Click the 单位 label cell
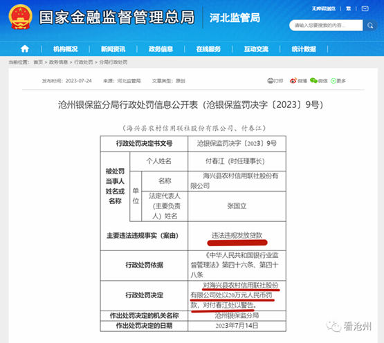 pyautogui.click(x=136, y=196)
